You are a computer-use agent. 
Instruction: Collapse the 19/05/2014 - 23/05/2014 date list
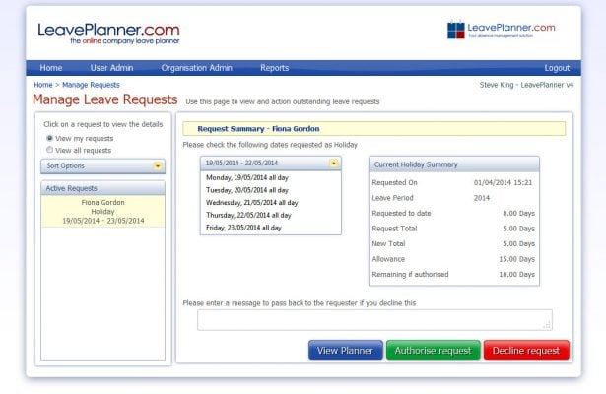[x=333, y=163]
